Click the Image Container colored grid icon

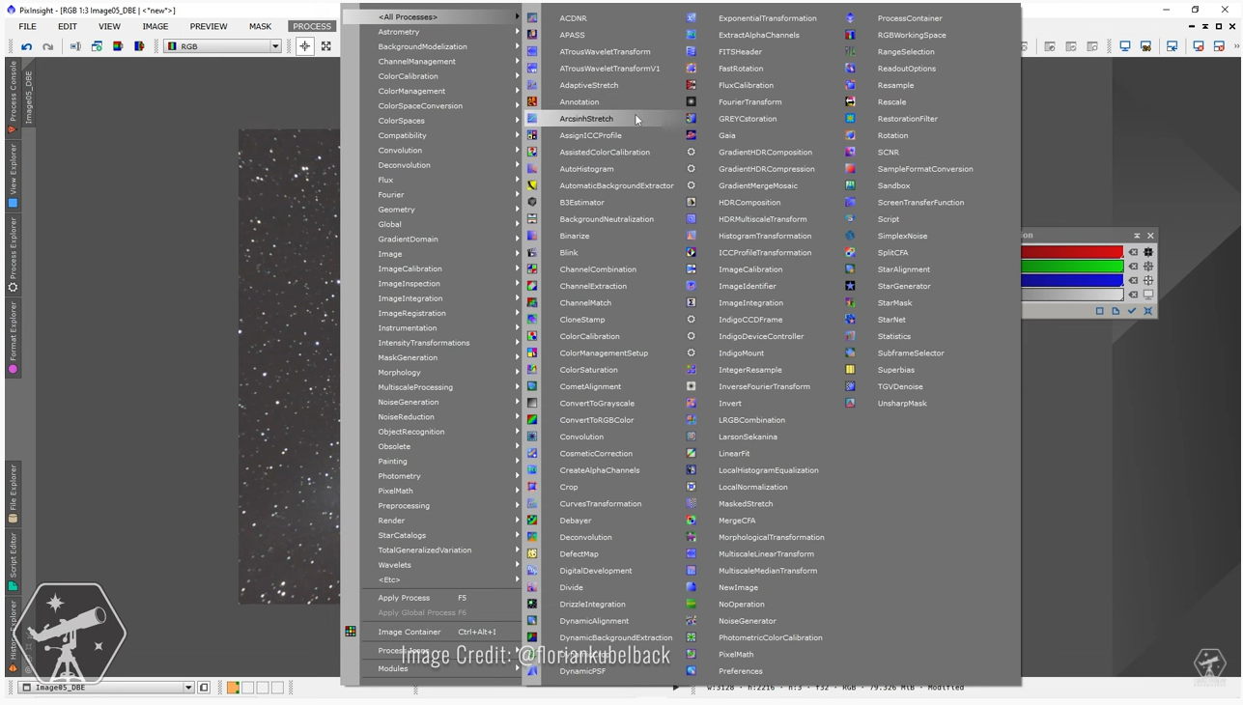[351, 632]
